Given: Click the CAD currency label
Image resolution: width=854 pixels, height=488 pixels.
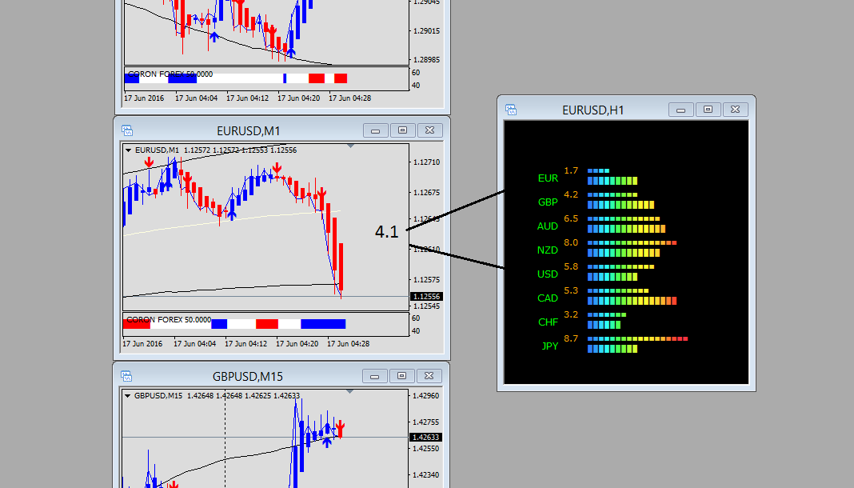Looking at the screenshot, I should point(548,298).
